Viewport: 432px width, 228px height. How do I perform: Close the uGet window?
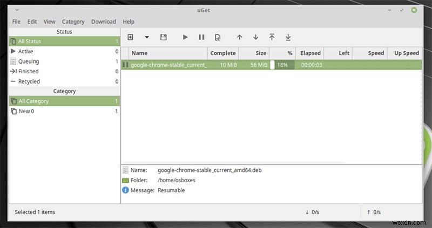(x=414, y=10)
